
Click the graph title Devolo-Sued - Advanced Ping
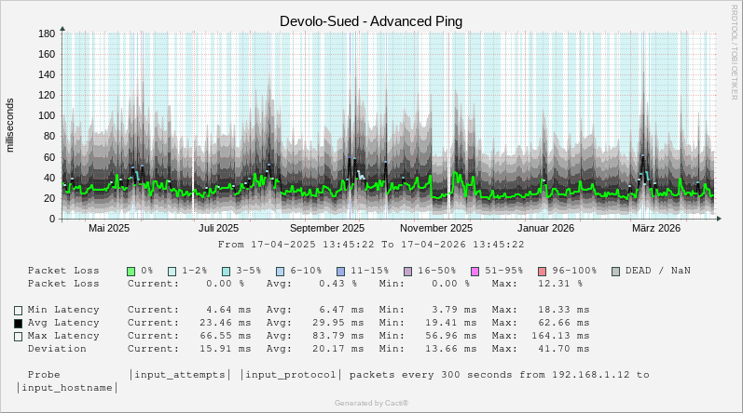point(371,20)
